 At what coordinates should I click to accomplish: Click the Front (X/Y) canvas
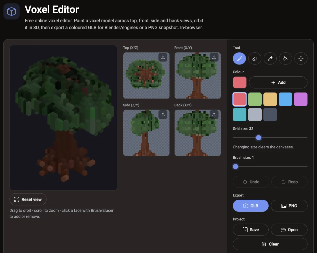pos(197,75)
